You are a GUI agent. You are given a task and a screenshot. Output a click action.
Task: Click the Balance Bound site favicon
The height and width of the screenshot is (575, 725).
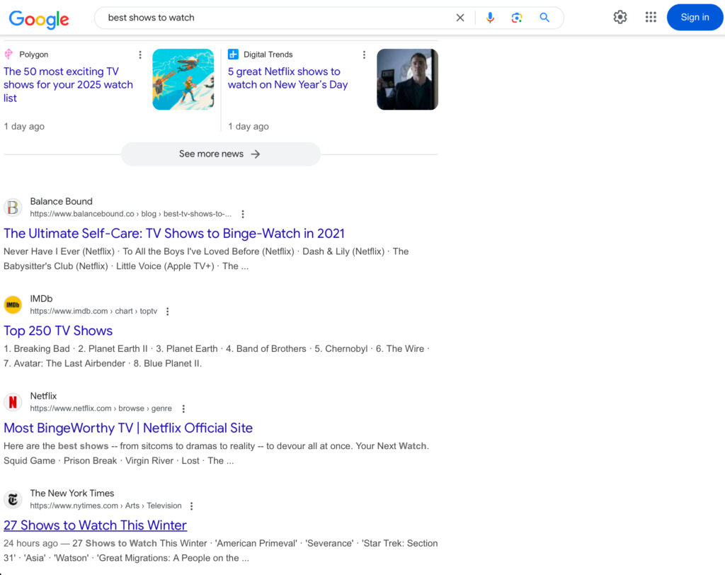(13, 207)
